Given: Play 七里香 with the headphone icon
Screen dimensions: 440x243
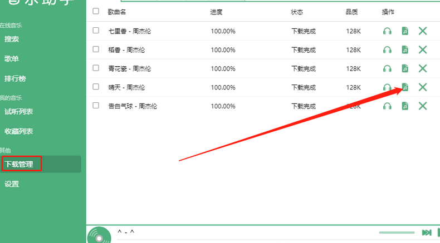Looking at the screenshot, I should [x=387, y=31].
